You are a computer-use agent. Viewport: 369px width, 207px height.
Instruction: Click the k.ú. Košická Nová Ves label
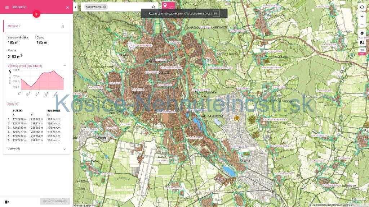pyautogui.click(x=221, y=68)
